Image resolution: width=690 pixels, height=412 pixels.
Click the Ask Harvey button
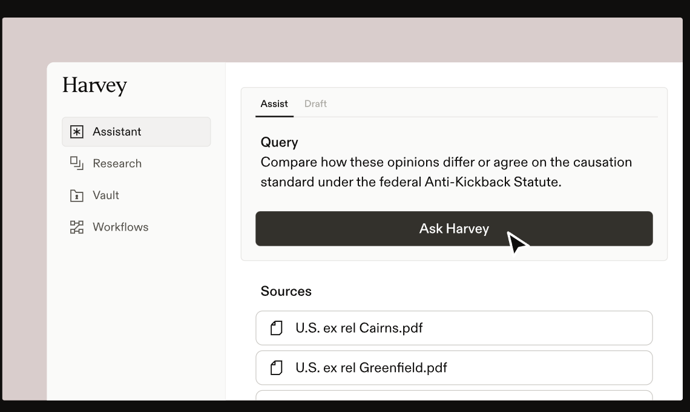454,229
